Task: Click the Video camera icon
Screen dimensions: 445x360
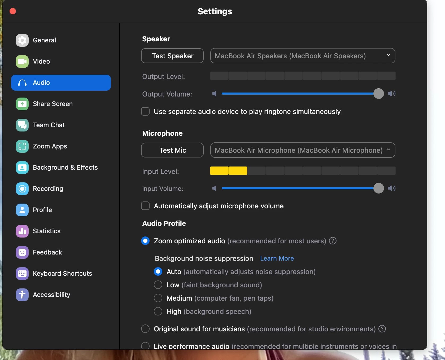Action: 22,62
